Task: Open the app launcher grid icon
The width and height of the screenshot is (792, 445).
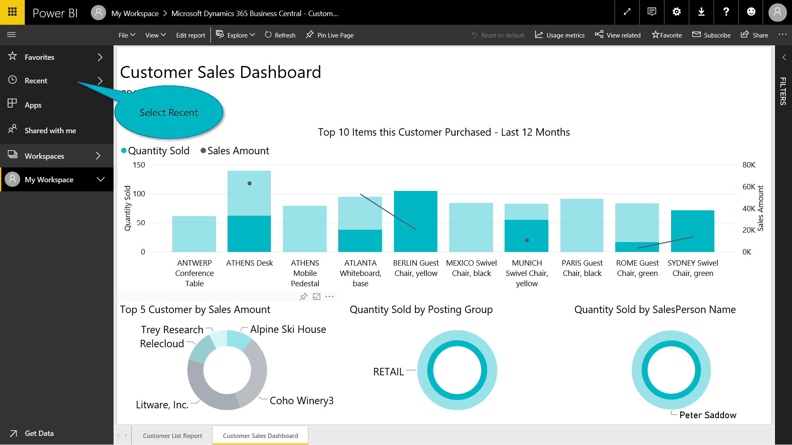Action: pos(12,12)
